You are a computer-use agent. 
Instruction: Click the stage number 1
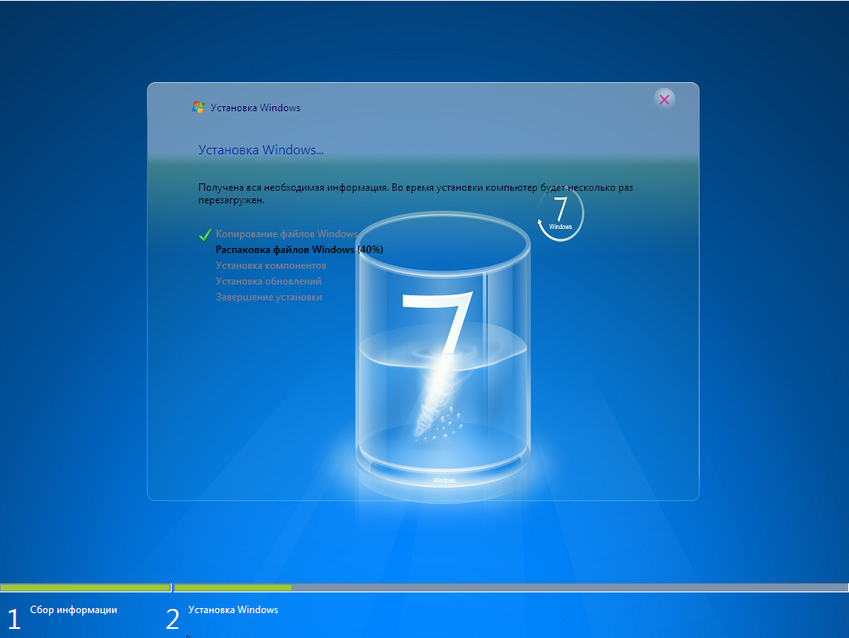tap(14, 619)
